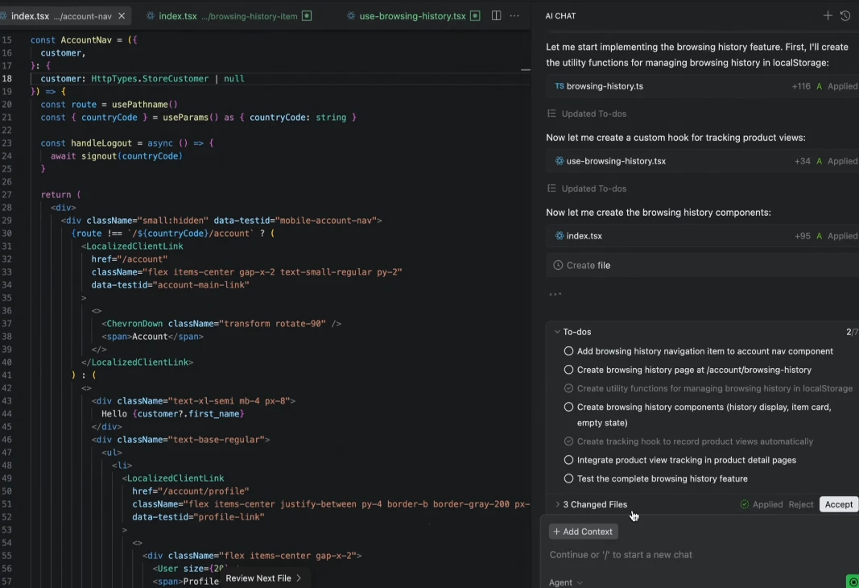
Task: Start a new AI chat with plus icon
Action: coord(828,16)
